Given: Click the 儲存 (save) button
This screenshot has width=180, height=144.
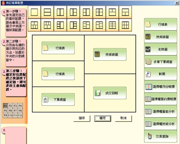Looking at the screenshot, I should (x=82, y=118).
